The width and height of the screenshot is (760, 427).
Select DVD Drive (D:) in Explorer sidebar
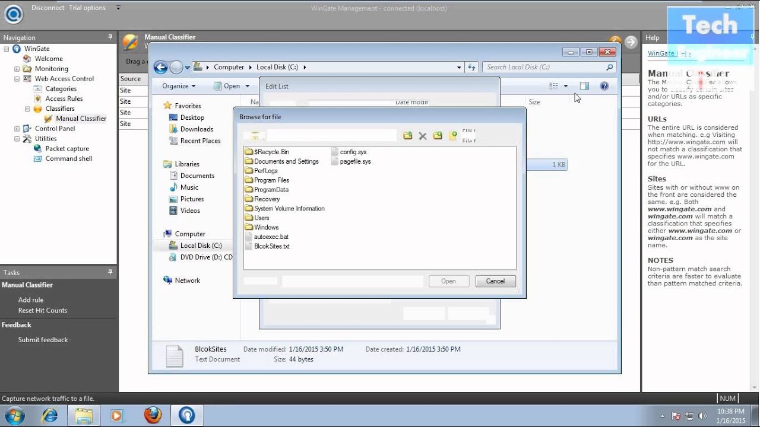coord(201,257)
